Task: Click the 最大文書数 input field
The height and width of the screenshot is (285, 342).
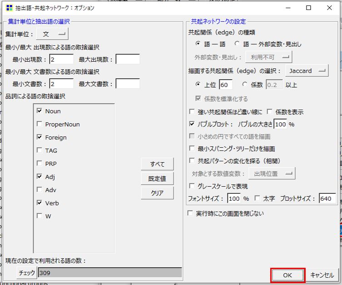Action: (128, 84)
